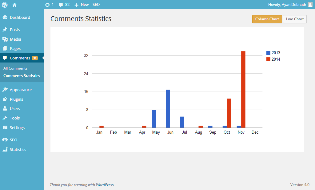Switch to Line Chart view
Screen dimensions: 315x190
pyautogui.click(x=295, y=19)
